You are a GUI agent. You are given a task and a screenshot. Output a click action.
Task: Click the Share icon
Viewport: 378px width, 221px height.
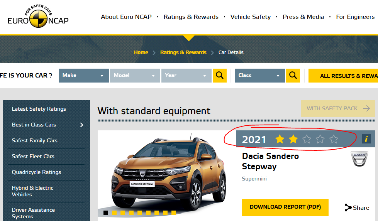coord(348,208)
